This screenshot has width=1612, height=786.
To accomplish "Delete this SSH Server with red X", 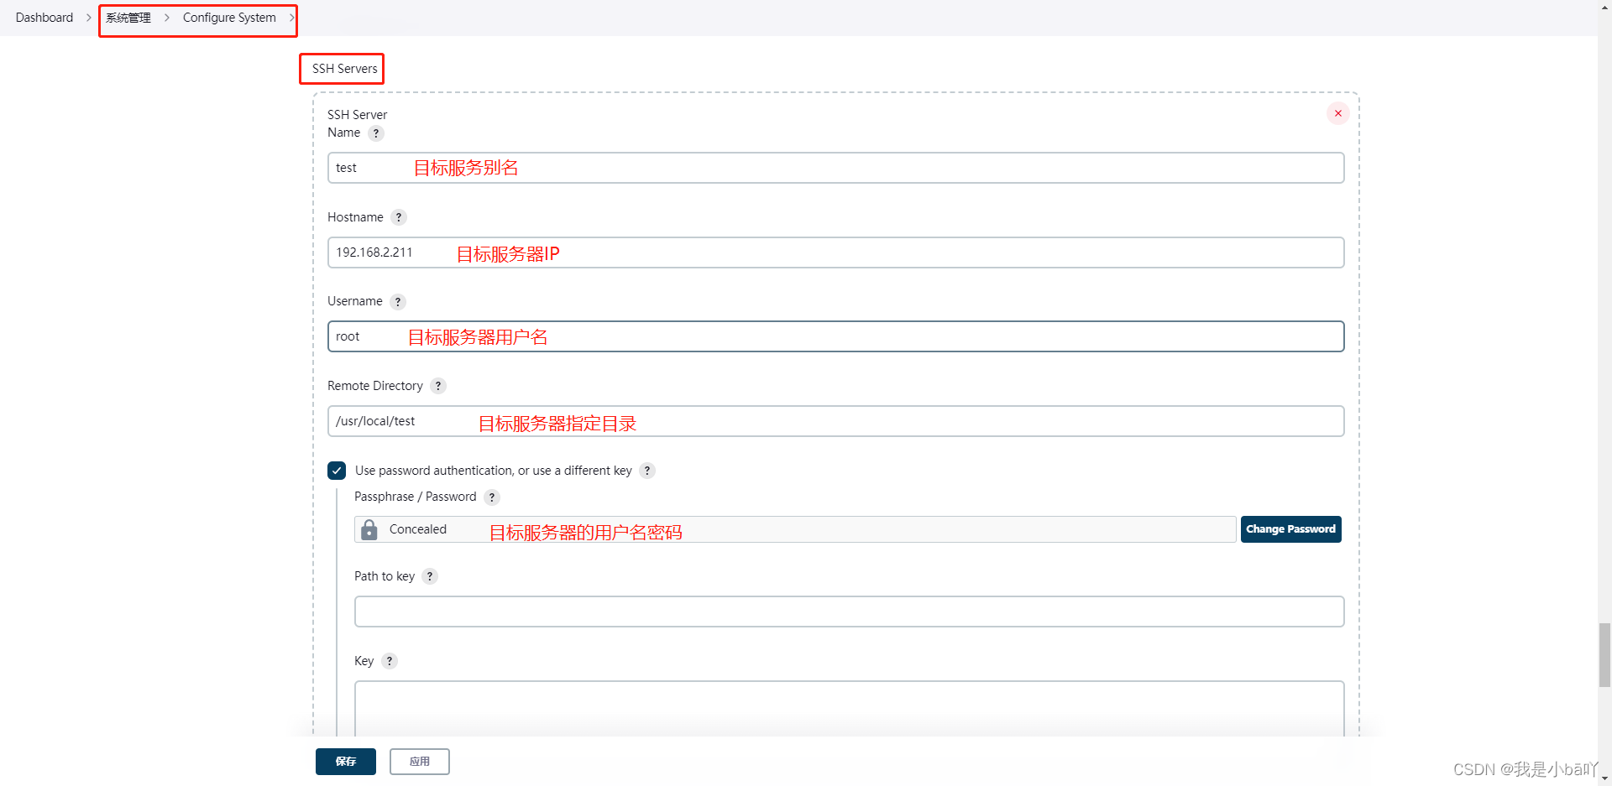I will pos(1338,113).
